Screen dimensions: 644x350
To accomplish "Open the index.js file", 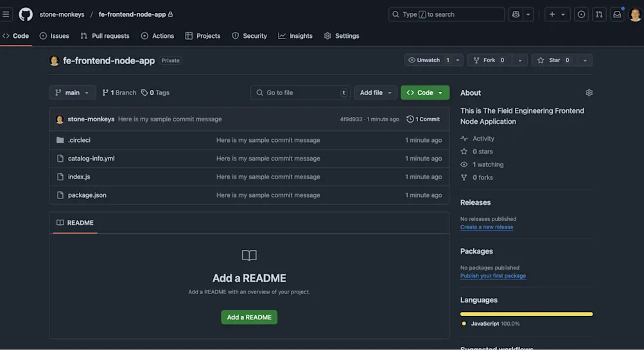I will pyautogui.click(x=79, y=177).
